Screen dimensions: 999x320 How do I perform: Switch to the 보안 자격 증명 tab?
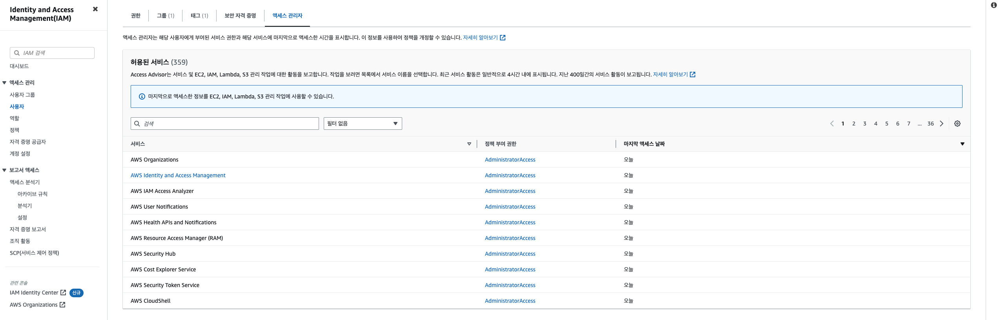point(240,16)
